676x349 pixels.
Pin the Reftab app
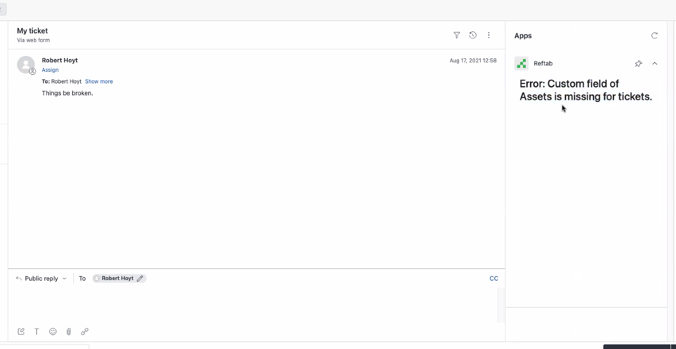(x=638, y=63)
